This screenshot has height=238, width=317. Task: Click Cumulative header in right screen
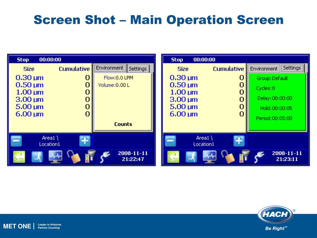click(228, 69)
